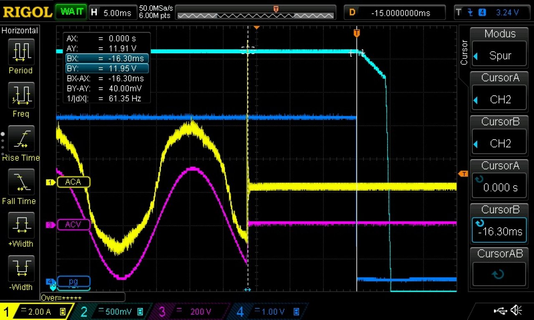The width and height of the screenshot is (534, 320).
Task: Toggle channel 2 500mV tab
Action: point(113,312)
